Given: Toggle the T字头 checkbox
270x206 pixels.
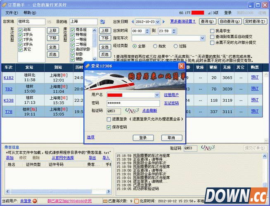Looking at the screenshot, I should (x=21, y=40).
